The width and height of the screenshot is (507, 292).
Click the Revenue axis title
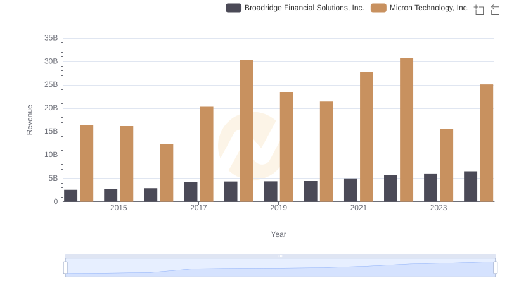29,120
